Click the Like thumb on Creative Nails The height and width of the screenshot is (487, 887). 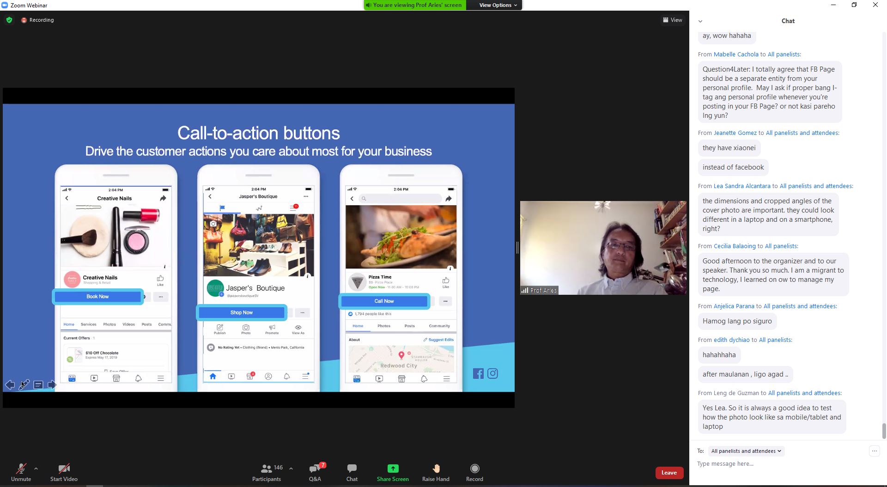[160, 278]
